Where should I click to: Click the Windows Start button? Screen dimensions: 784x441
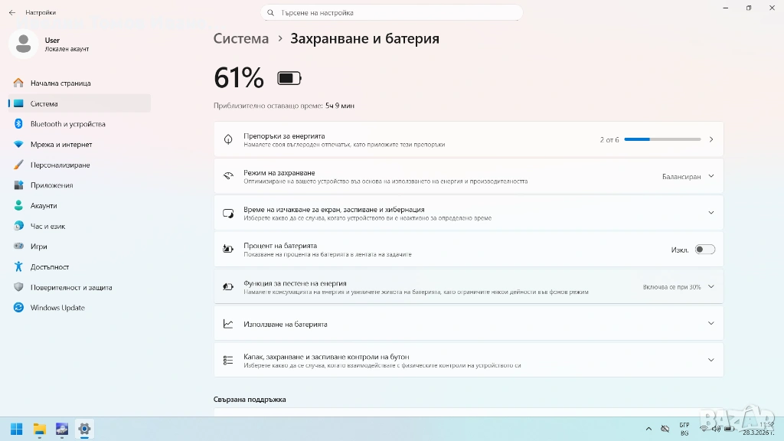click(16, 429)
